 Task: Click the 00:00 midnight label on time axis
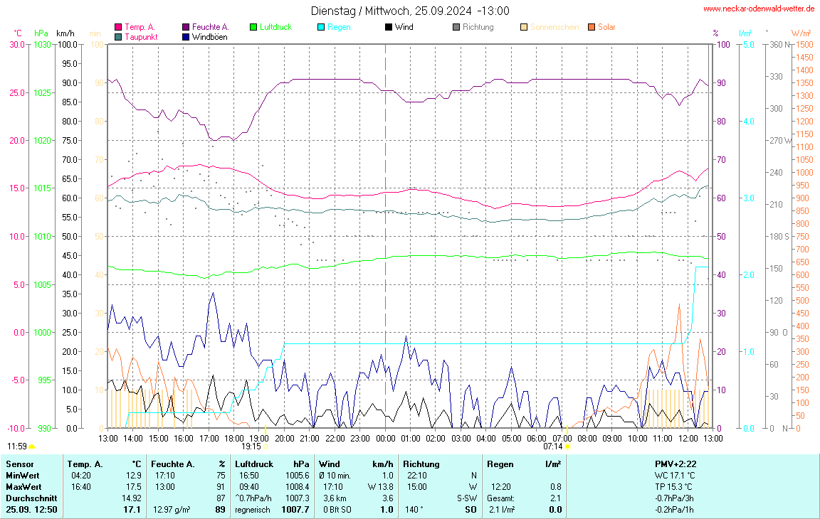[386, 438]
